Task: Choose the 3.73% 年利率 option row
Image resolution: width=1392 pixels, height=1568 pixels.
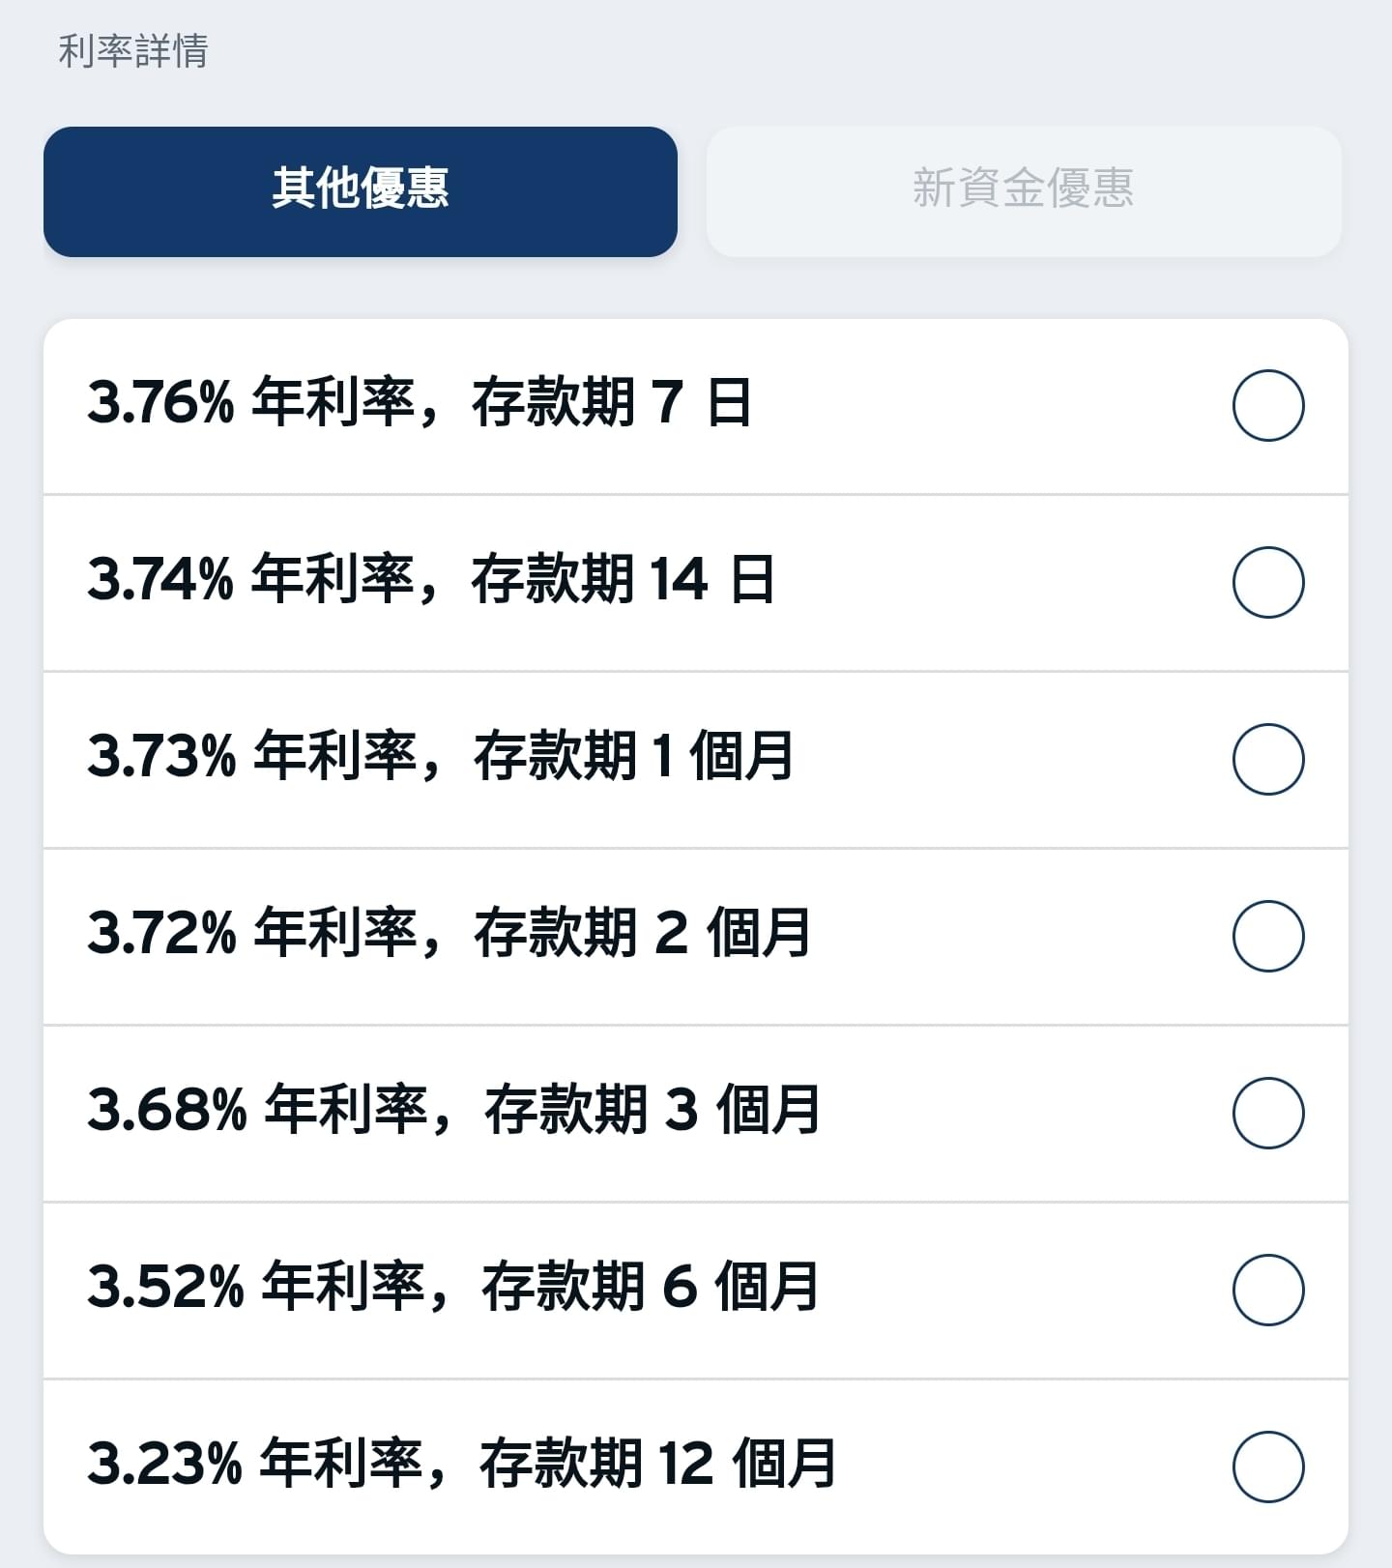Action: point(696,760)
